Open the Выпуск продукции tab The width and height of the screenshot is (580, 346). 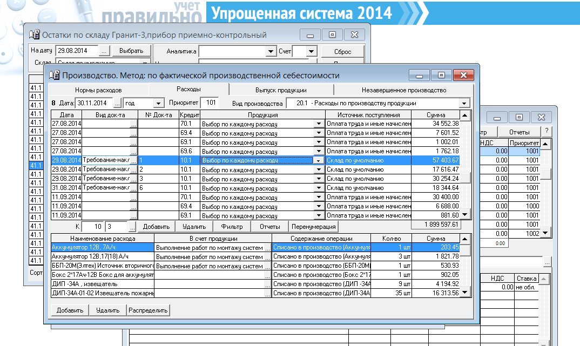[281, 90]
